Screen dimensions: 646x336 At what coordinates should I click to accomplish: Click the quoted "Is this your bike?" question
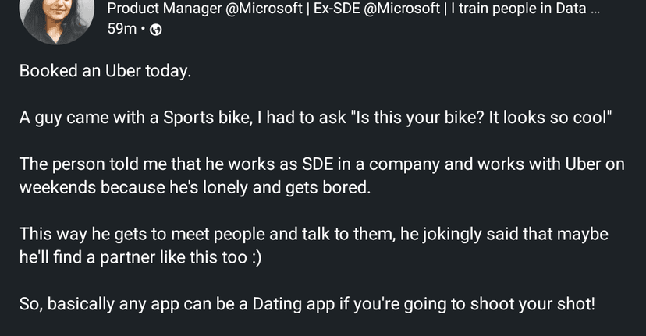(x=417, y=118)
